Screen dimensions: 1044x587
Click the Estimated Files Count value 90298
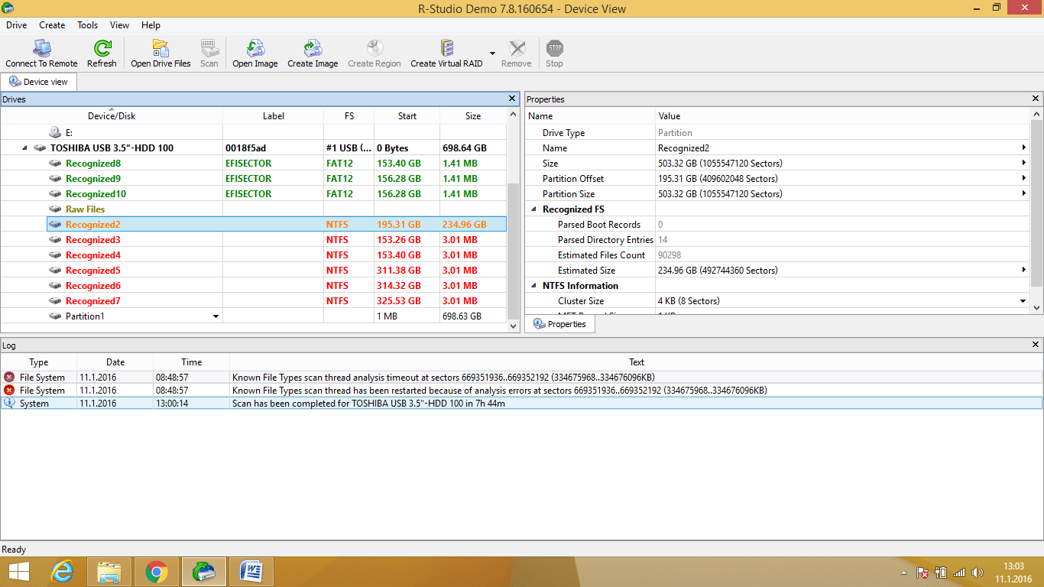[670, 255]
